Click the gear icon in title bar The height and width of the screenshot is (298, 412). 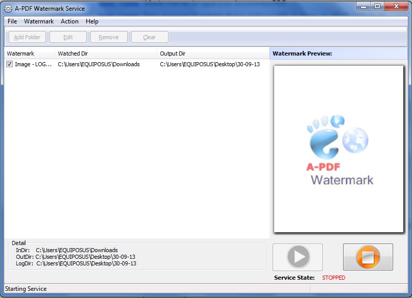pos(8,9)
